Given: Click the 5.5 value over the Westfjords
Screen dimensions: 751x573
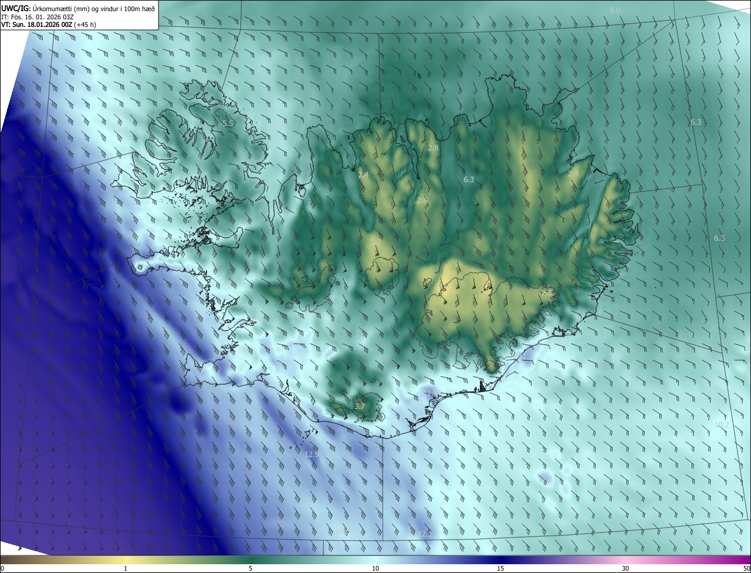Looking at the screenshot, I should [x=228, y=124].
